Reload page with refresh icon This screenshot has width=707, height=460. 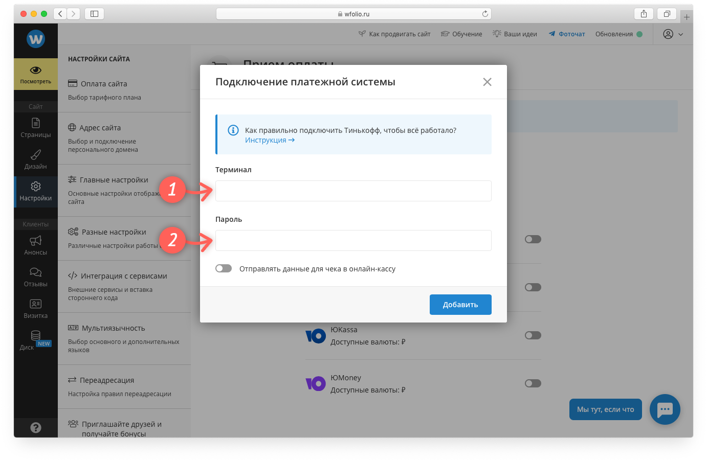[x=485, y=14]
